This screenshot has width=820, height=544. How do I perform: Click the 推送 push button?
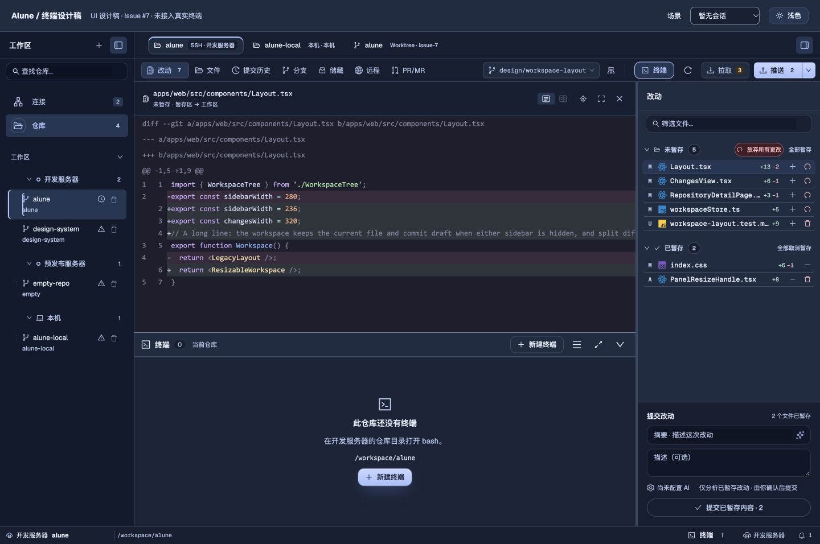[778, 70]
